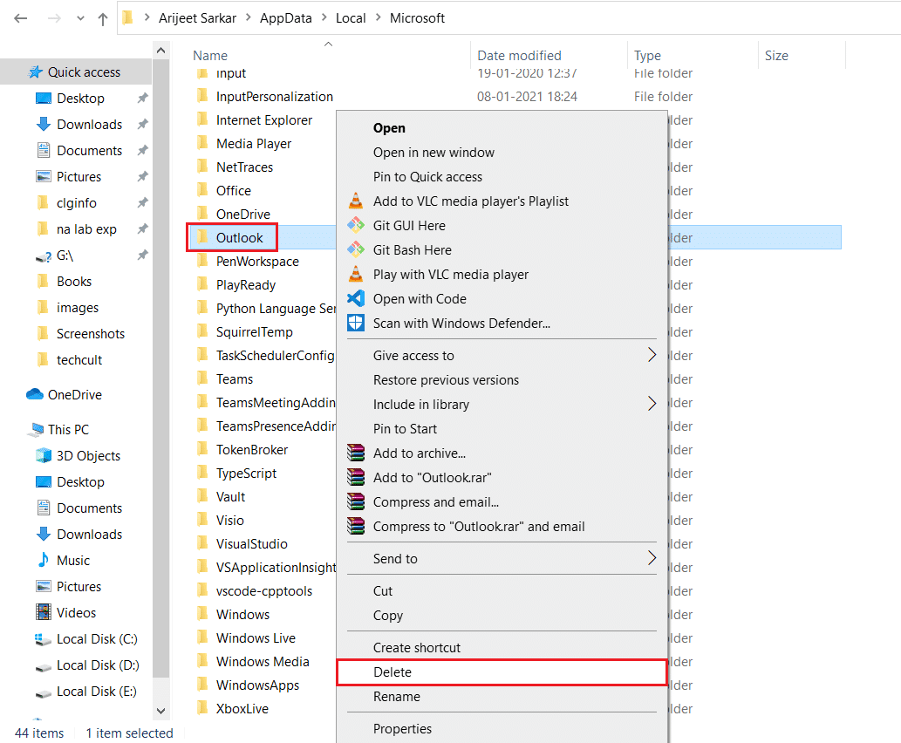Click the Git Bash Here icon
This screenshot has height=743, width=901.
tap(356, 249)
